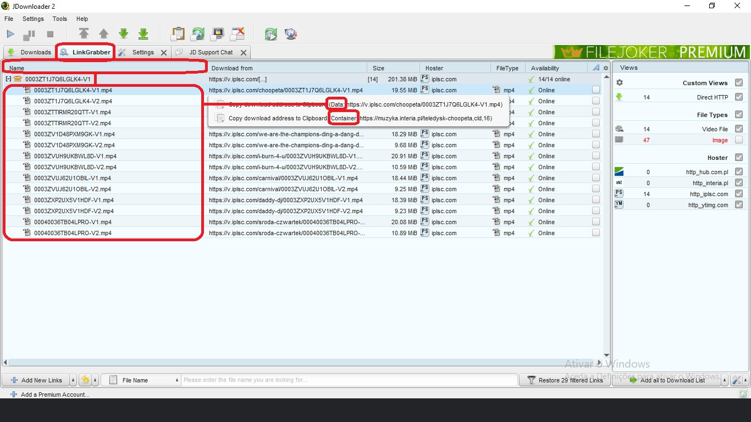This screenshot has width=751, height=422.
Task: Click Add a Premium Account link
Action: [50, 395]
